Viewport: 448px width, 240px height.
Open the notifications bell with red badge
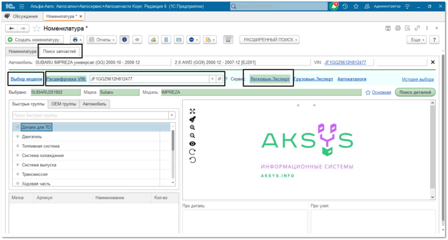click(x=334, y=6)
